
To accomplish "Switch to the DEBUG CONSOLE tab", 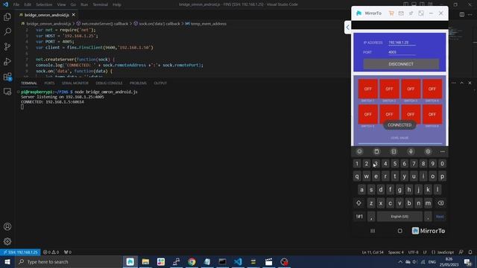I will (109, 83).
